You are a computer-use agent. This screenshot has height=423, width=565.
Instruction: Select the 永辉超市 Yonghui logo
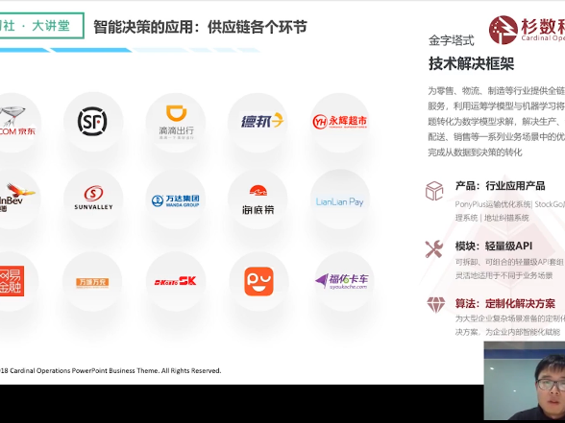click(340, 122)
